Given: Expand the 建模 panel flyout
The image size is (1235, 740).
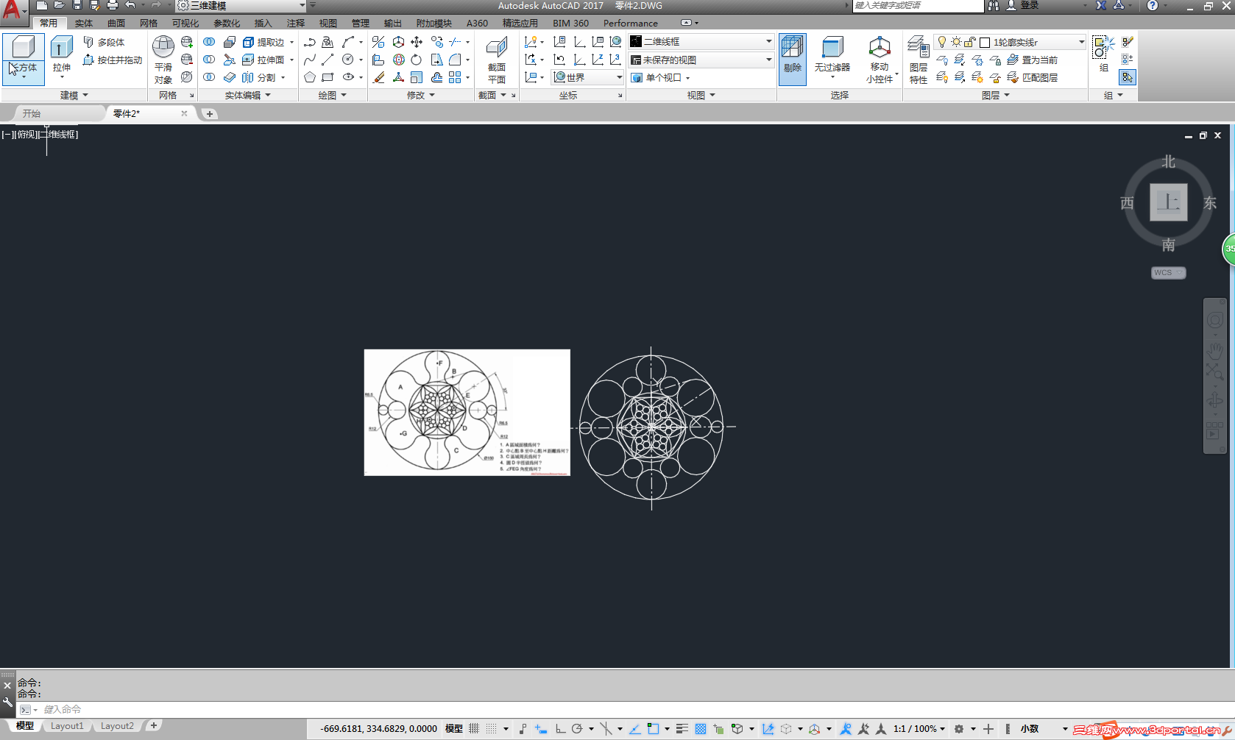Looking at the screenshot, I should 74,95.
